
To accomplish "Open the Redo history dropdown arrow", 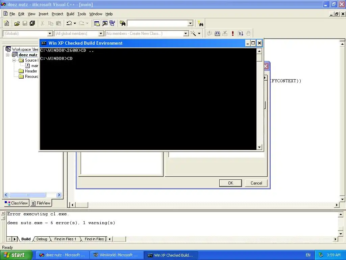I will pyautogui.click(x=87, y=23).
